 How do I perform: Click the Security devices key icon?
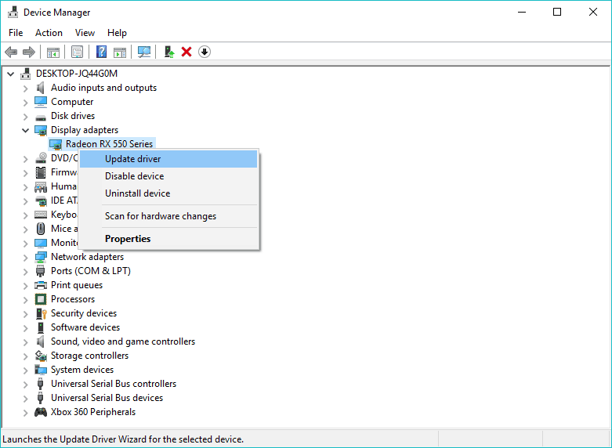point(41,313)
